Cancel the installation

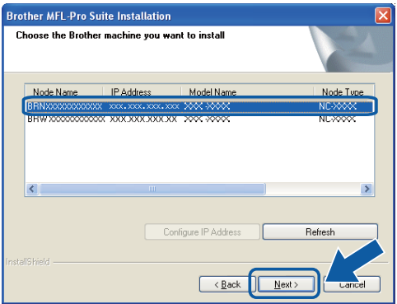click(x=352, y=284)
